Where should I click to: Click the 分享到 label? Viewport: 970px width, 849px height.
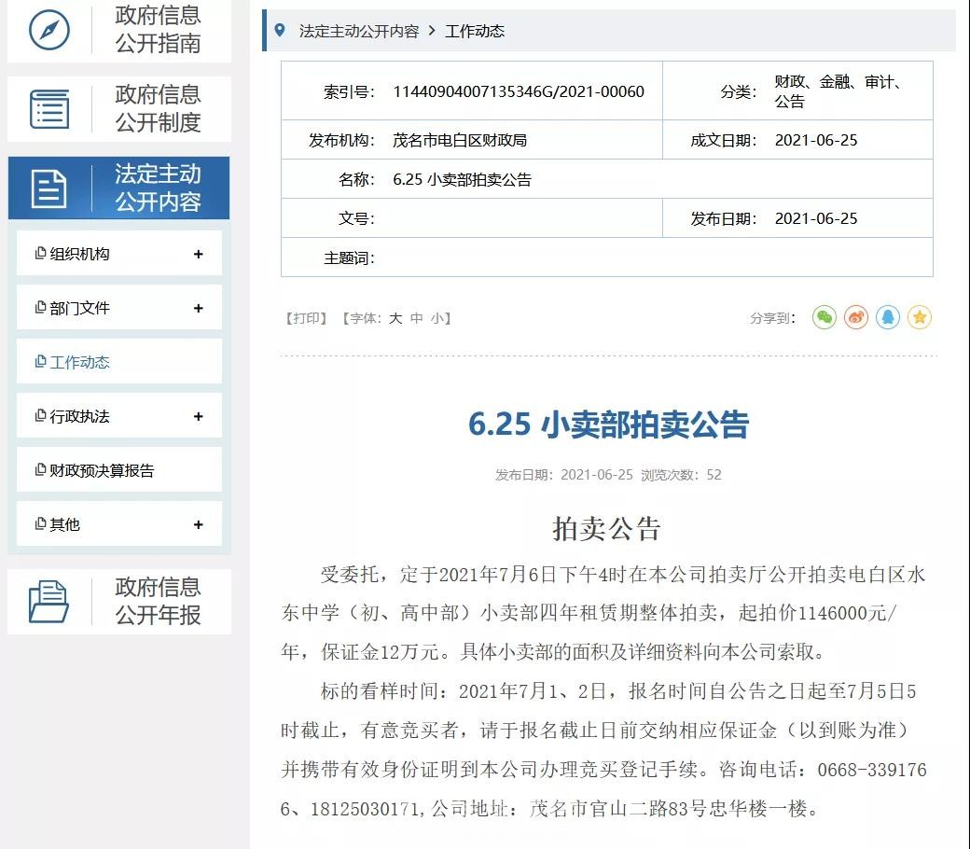[772, 318]
